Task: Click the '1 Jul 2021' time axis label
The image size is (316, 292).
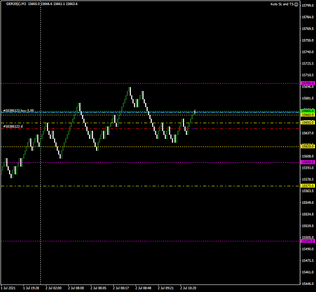Action: [8, 288]
